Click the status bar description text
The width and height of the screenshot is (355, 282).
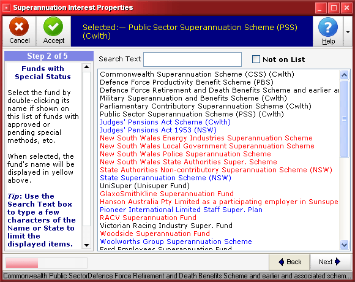pos(177,276)
